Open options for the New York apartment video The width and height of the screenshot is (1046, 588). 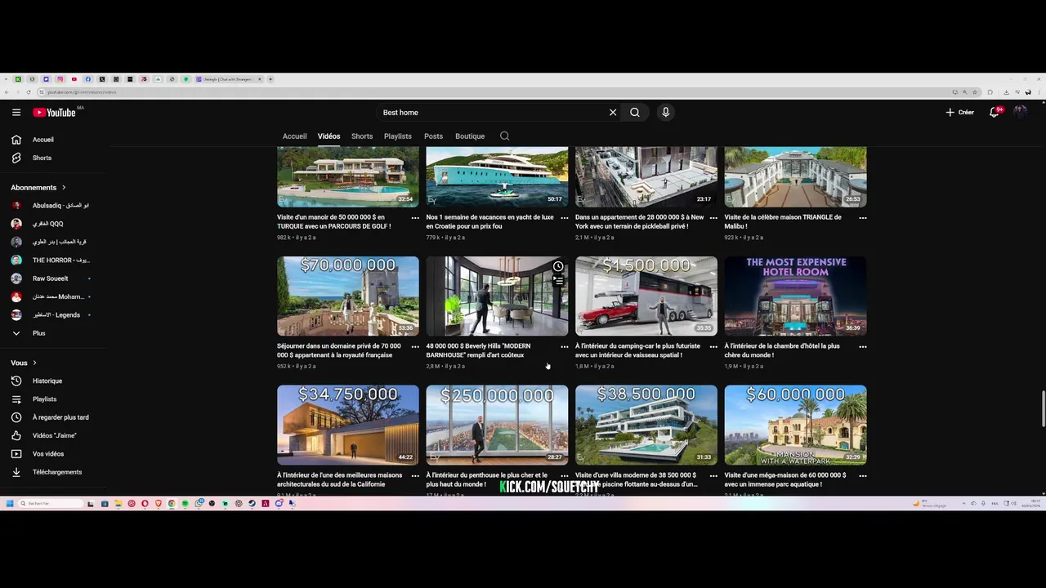click(713, 218)
